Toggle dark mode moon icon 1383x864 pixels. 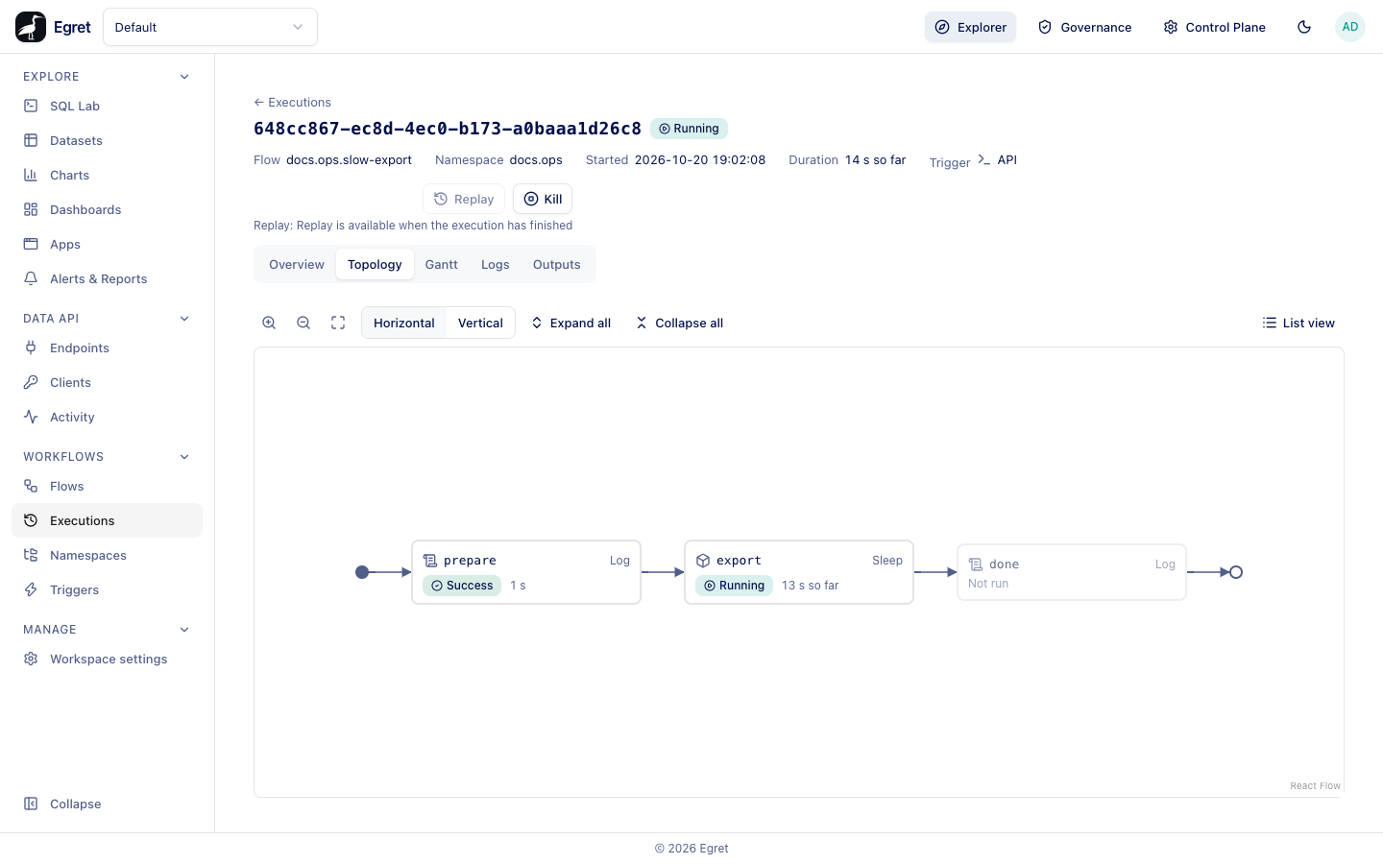click(1304, 27)
